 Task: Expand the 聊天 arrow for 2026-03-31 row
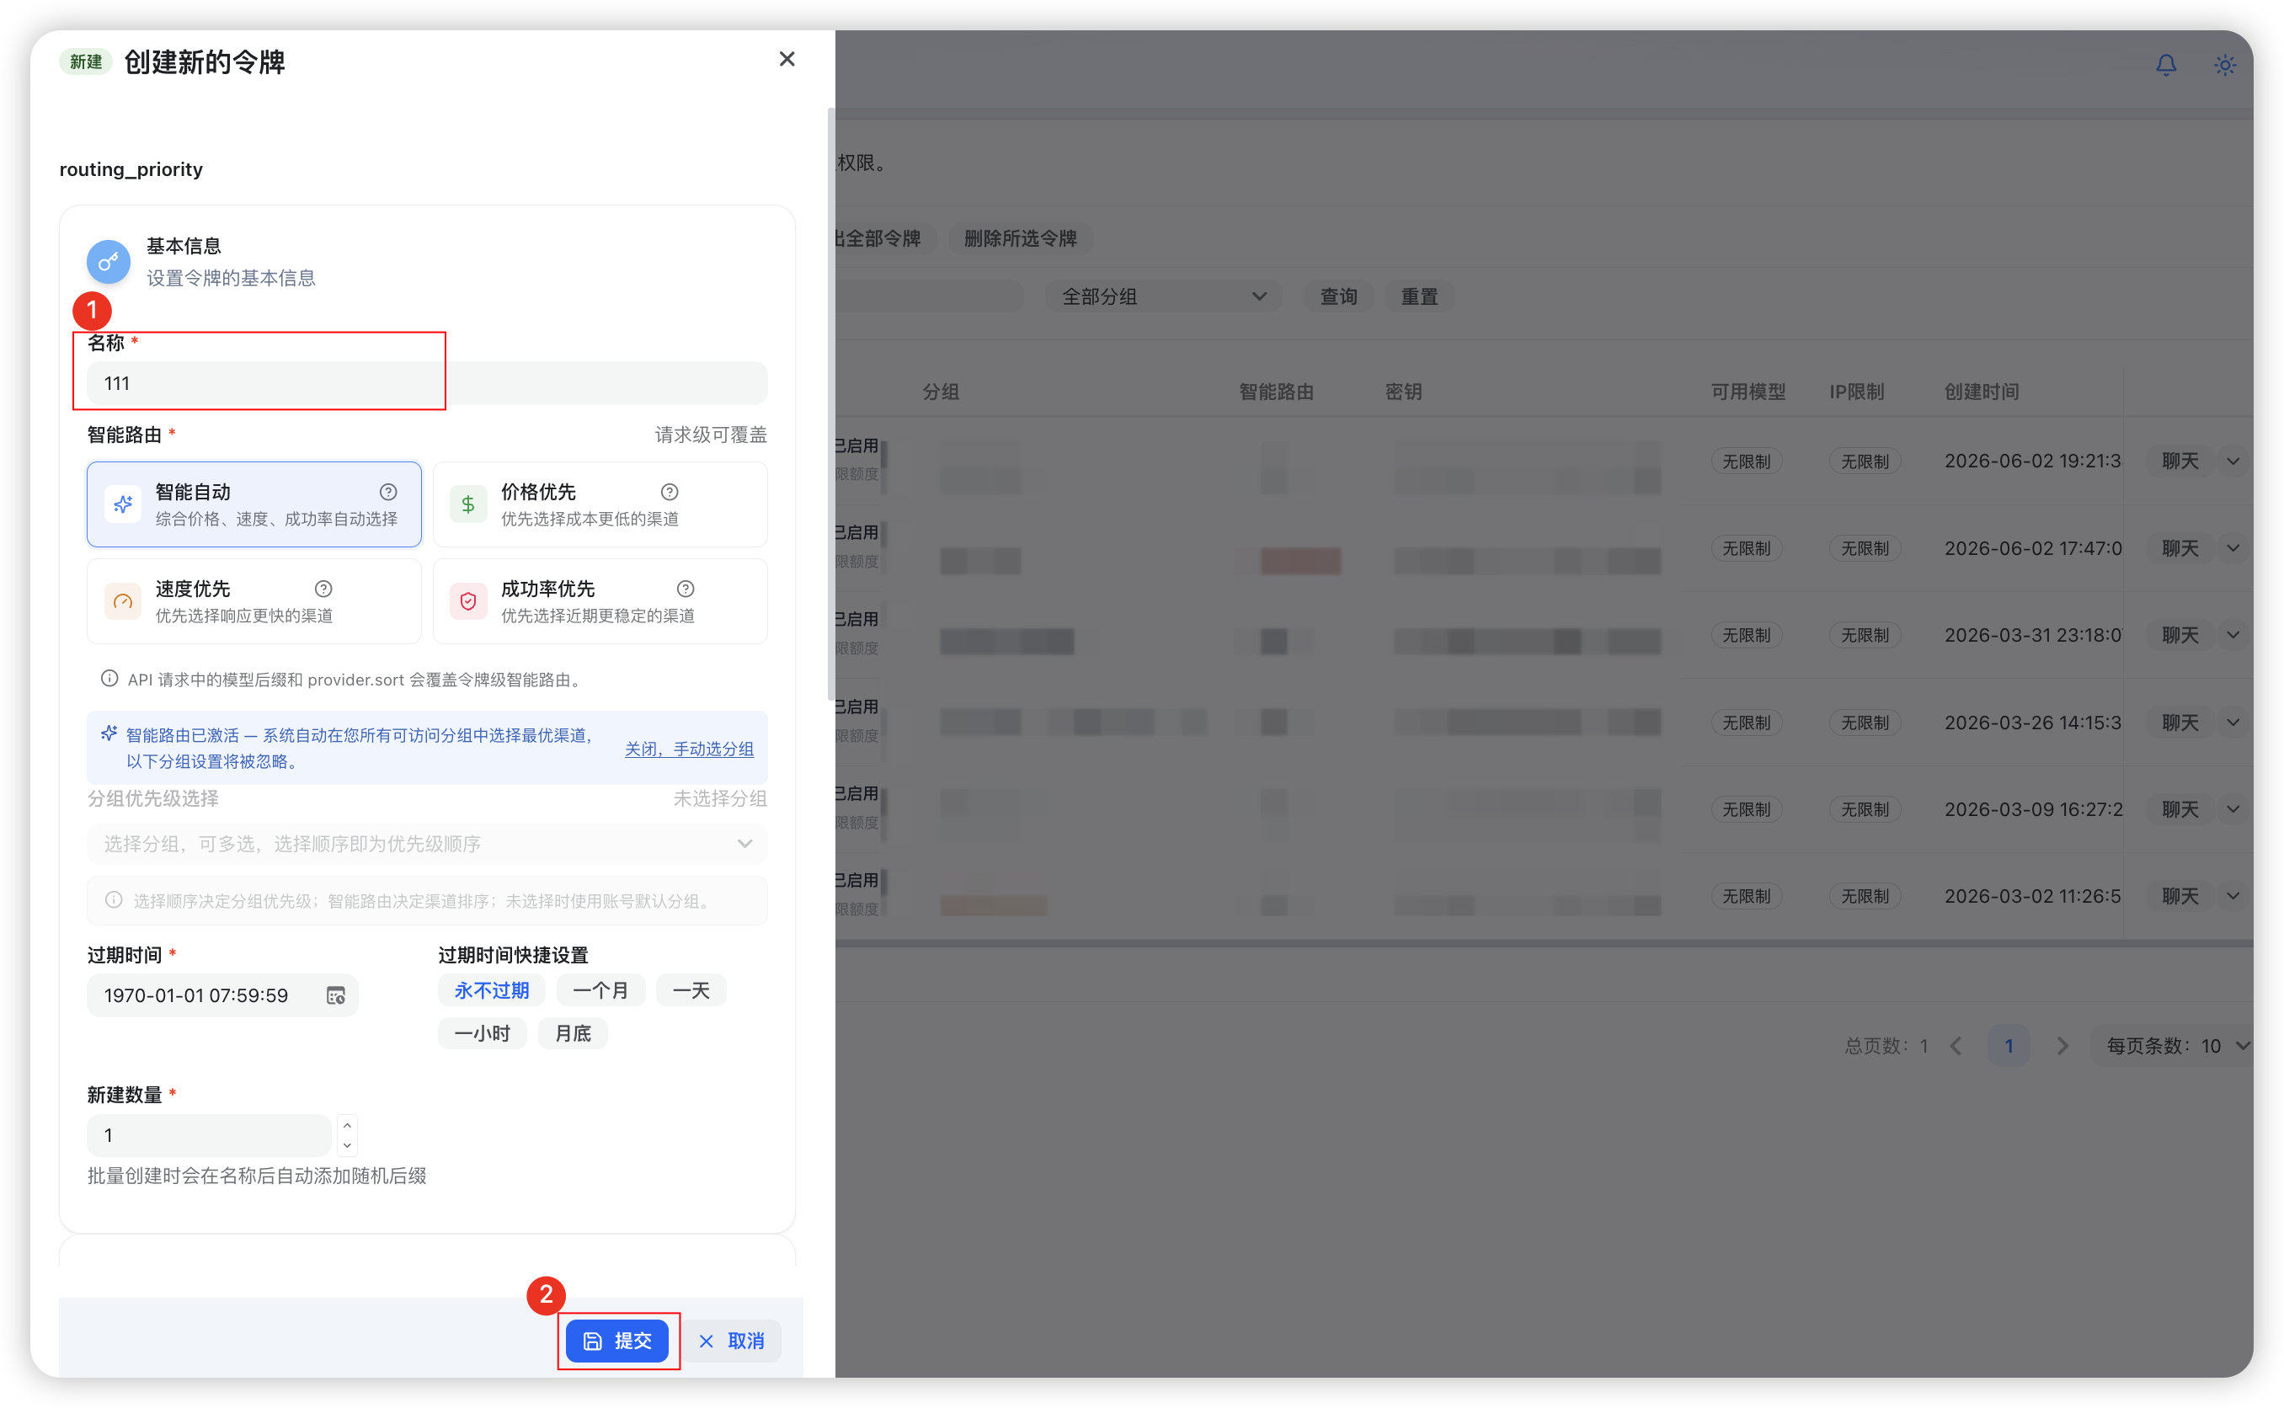pos(2233,635)
